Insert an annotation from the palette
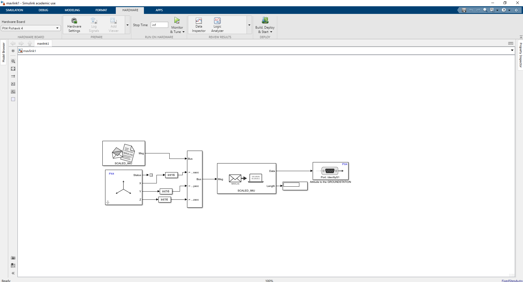523x282 pixels. 13,84
